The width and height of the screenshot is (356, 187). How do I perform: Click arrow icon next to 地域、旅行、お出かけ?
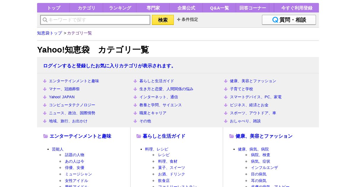(45, 121)
